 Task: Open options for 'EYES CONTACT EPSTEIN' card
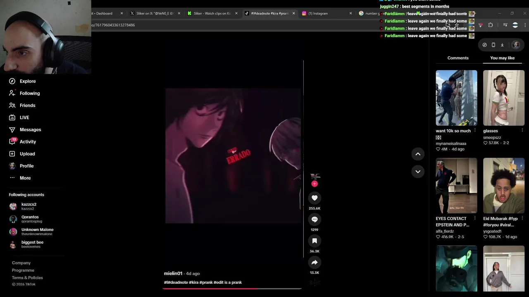(x=475, y=218)
